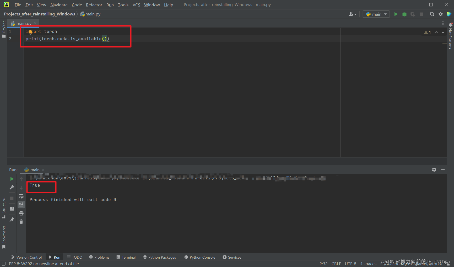Open Run panel settings gear
The image size is (454, 267).
click(434, 170)
